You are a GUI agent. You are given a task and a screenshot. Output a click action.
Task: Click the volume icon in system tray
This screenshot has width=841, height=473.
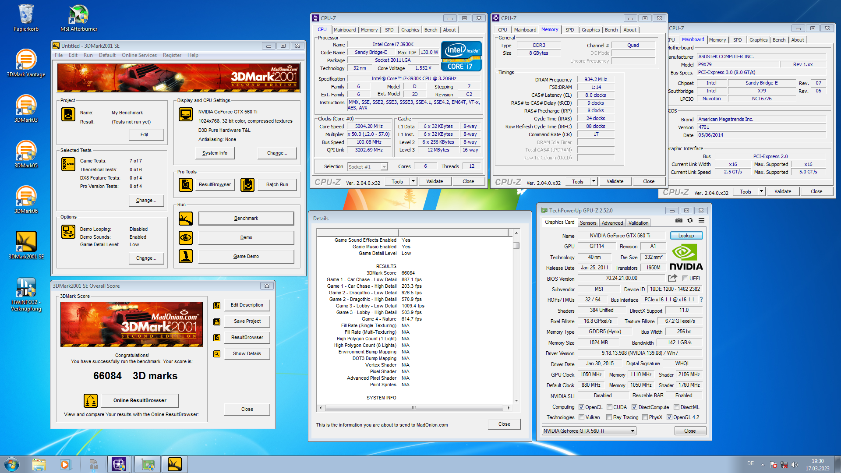pyautogui.click(x=795, y=465)
